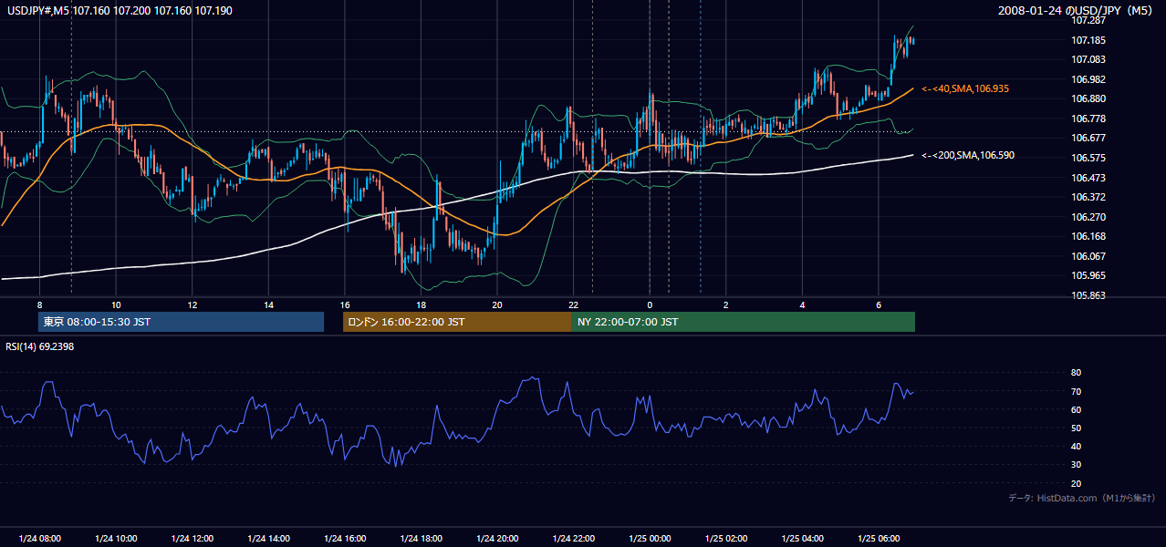Click the RSI scale value 80
Viewport: 1166px width, 547px height.
1077,373
